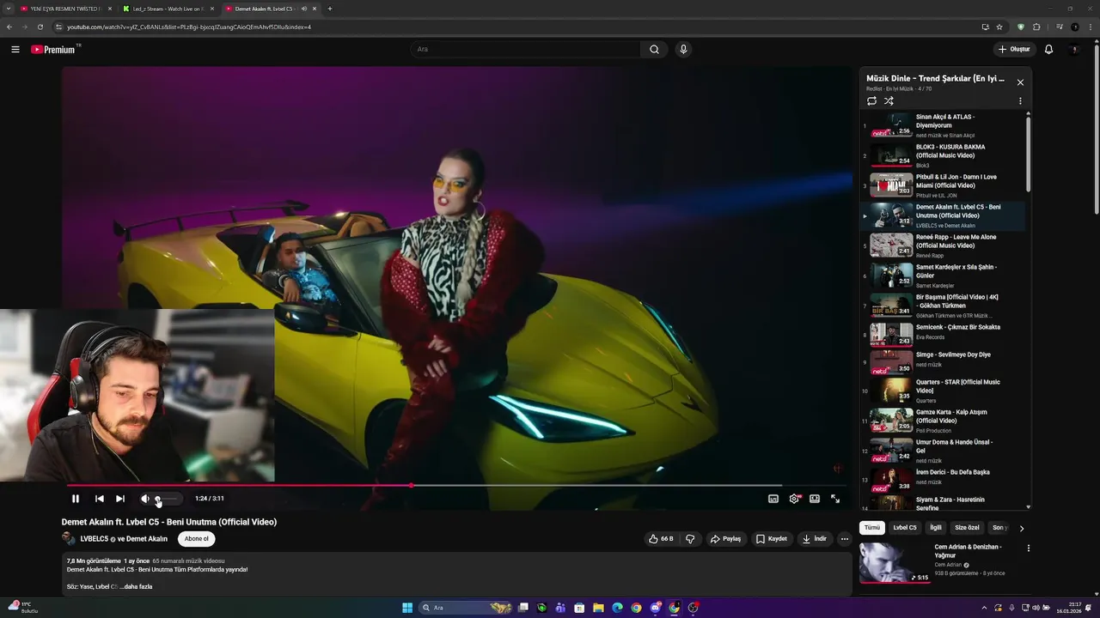Open File Explorer from taskbar
The width and height of the screenshot is (1100, 618).
[598, 608]
